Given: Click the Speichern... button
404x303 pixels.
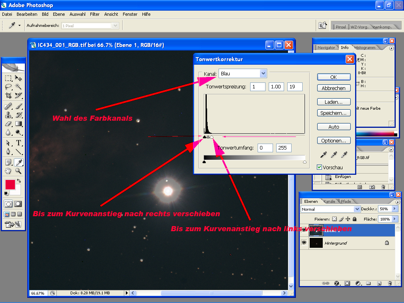Looking at the screenshot, I should point(334,113).
